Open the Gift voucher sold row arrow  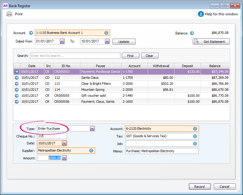pos(17,96)
